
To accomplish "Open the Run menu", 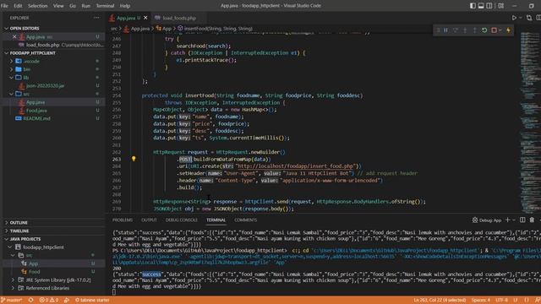I will click(86, 6).
